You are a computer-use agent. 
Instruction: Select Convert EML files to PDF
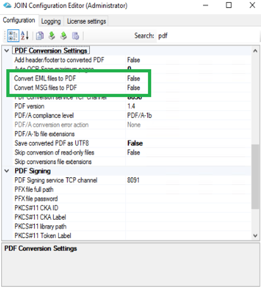[45, 79]
